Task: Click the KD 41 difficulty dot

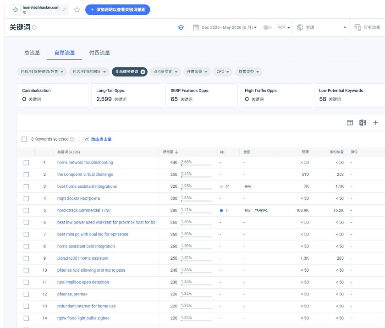Action: [x=221, y=187]
